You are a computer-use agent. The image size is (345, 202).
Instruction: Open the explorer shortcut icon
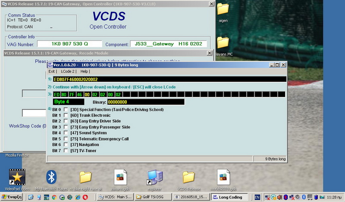pyautogui.click(x=155, y=177)
